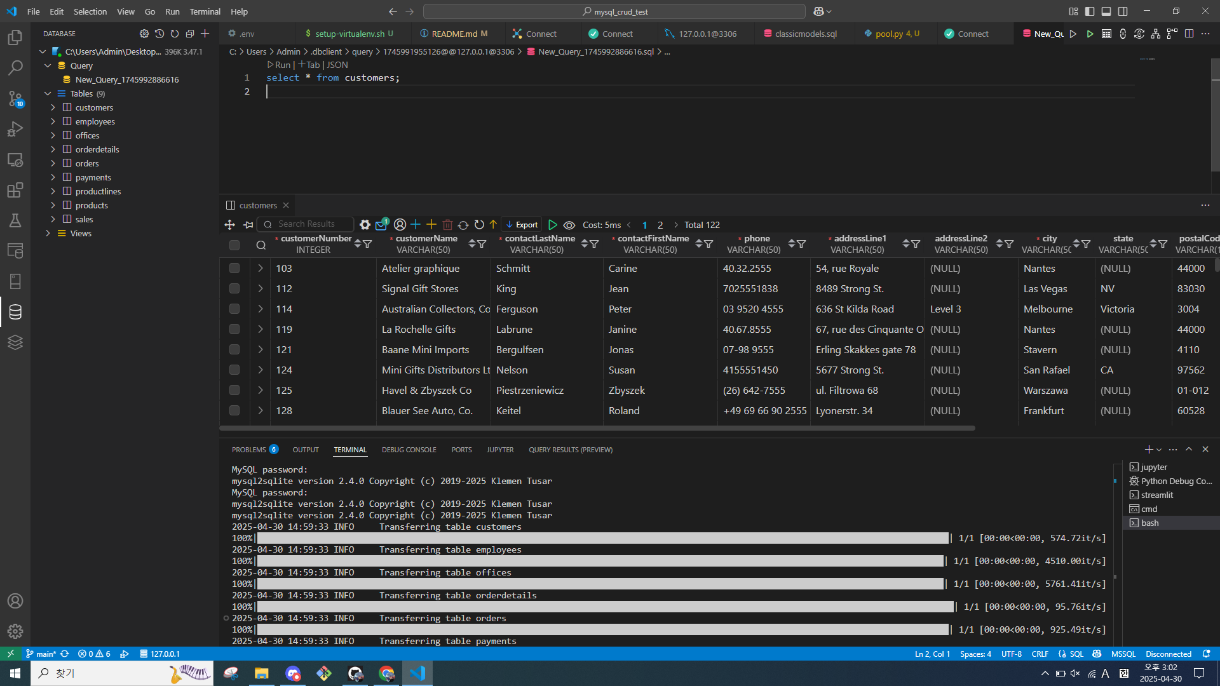The width and height of the screenshot is (1220, 686).
Task: Open the Database sidebar icon in the activity bar
Action: click(15, 312)
